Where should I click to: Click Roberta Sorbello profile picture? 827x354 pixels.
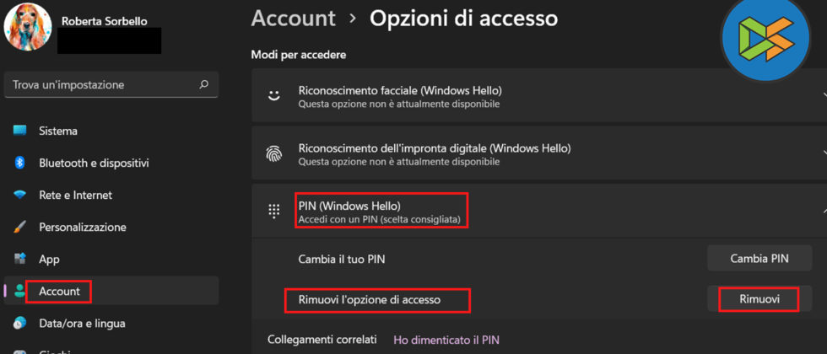click(x=28, y=28)
